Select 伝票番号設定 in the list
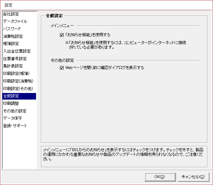This screenshot has height=185, width=213. pos(15,59)
